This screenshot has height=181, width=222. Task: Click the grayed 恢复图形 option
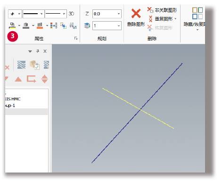point(160,28)
